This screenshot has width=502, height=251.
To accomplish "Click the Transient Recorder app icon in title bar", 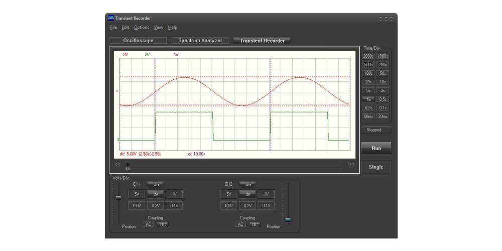I will (111, 18).
